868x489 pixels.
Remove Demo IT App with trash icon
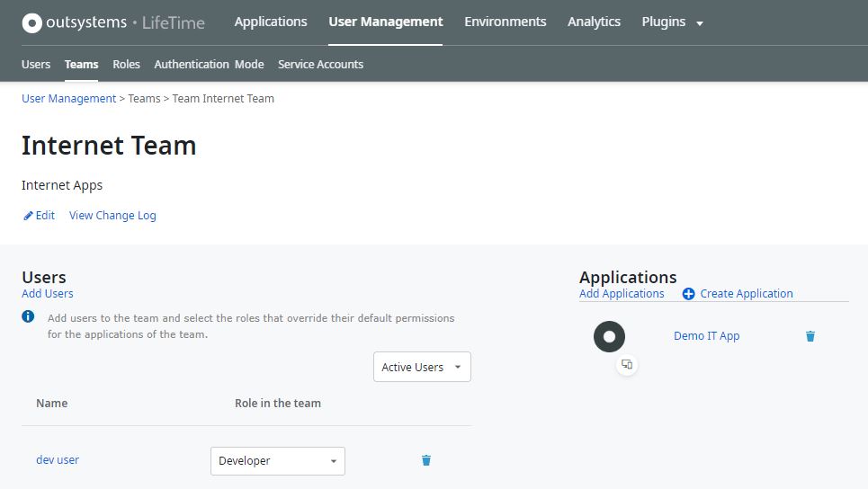[810, 336]
